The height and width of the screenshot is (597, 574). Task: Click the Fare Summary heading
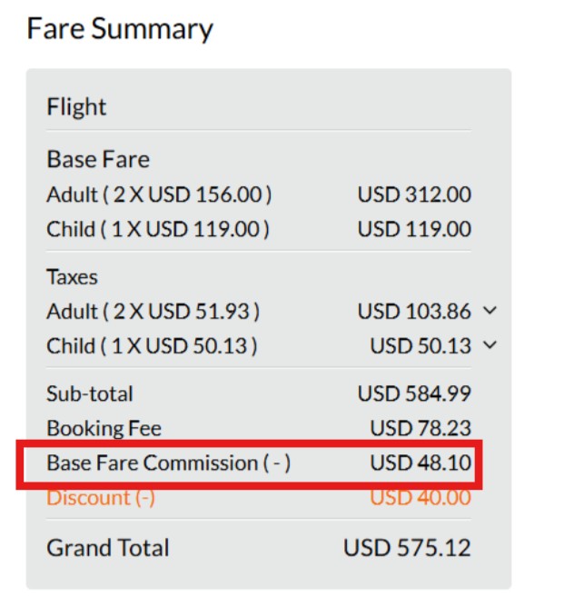tap(120, 29)
